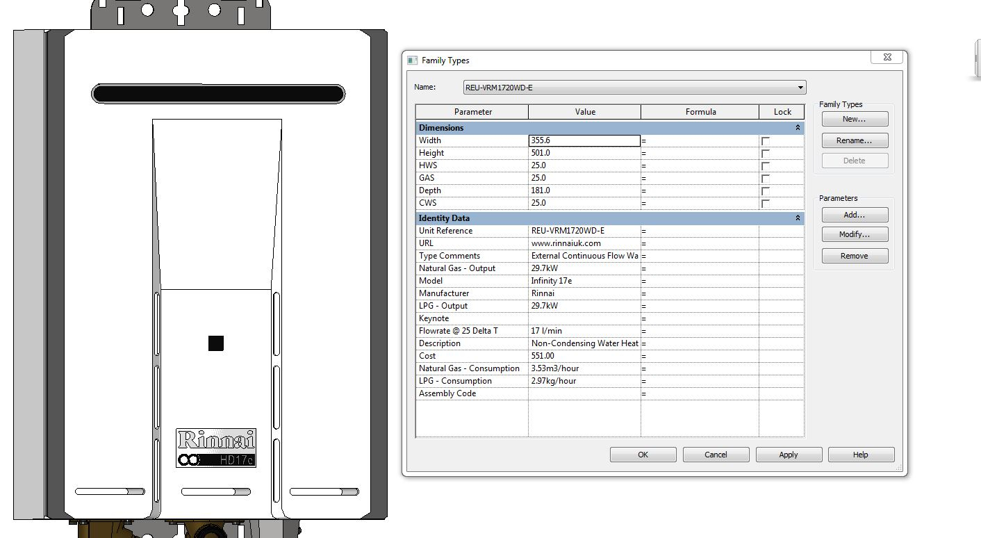Viewport: 981px width, 538px height.
Task: Enable the Width lock checkbox
Action: pyautogui.click(x=766, y=141)
